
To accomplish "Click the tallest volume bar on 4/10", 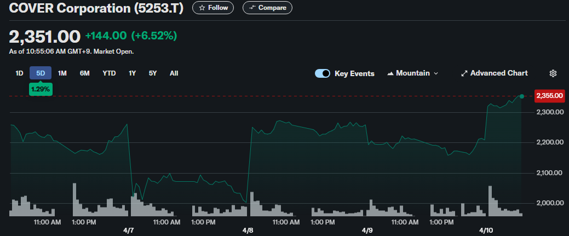I will click(490, 201).
